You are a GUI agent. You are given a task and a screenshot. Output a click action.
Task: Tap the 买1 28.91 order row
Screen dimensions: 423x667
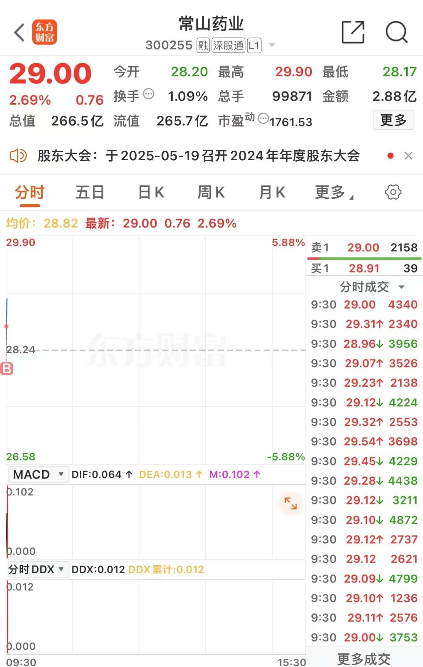point(364,268)
